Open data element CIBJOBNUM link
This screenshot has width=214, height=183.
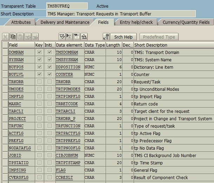[67, 155]
